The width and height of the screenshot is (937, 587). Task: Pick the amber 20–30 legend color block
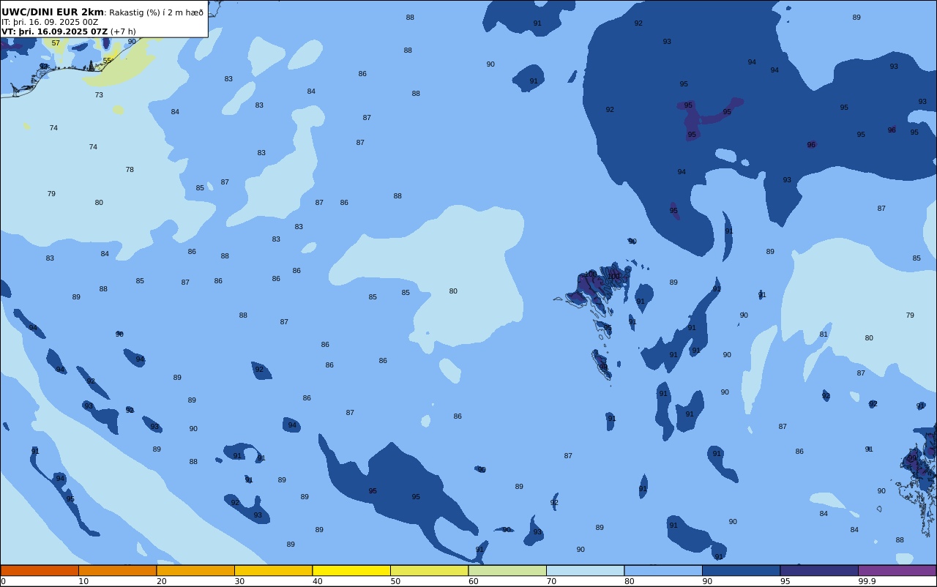[195, 570]
